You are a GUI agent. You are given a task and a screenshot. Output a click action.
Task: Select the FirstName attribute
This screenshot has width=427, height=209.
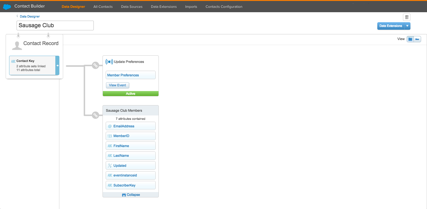click(x=131, y=146)
